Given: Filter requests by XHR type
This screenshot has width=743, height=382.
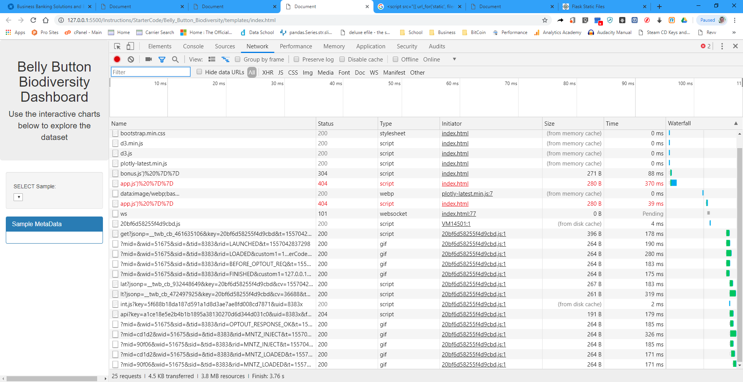Looking at the screenshot, I should point(268,72).
